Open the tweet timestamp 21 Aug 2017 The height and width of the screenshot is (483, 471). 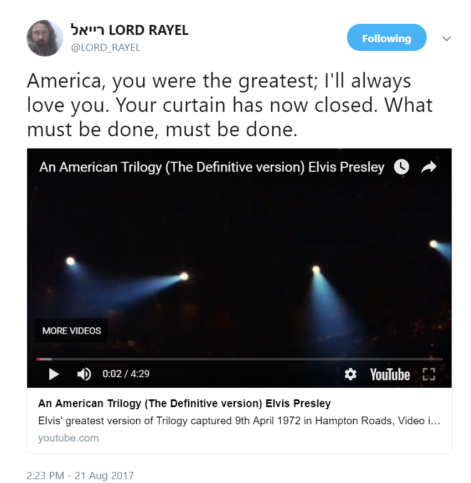point(80,476)
